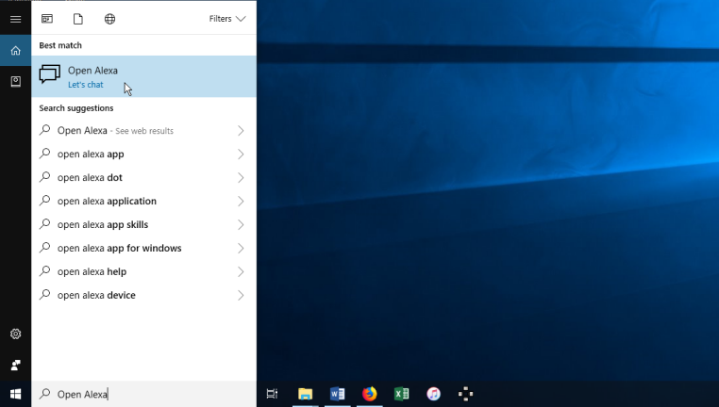Open Microsoft Word from the taskbar
Image resolution: width=719 pixels, height=407 pixels.
tap(337, 394)
